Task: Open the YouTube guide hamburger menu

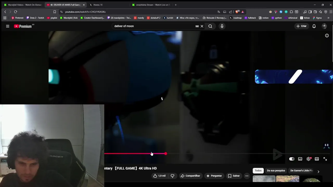Action: point(8,26)
